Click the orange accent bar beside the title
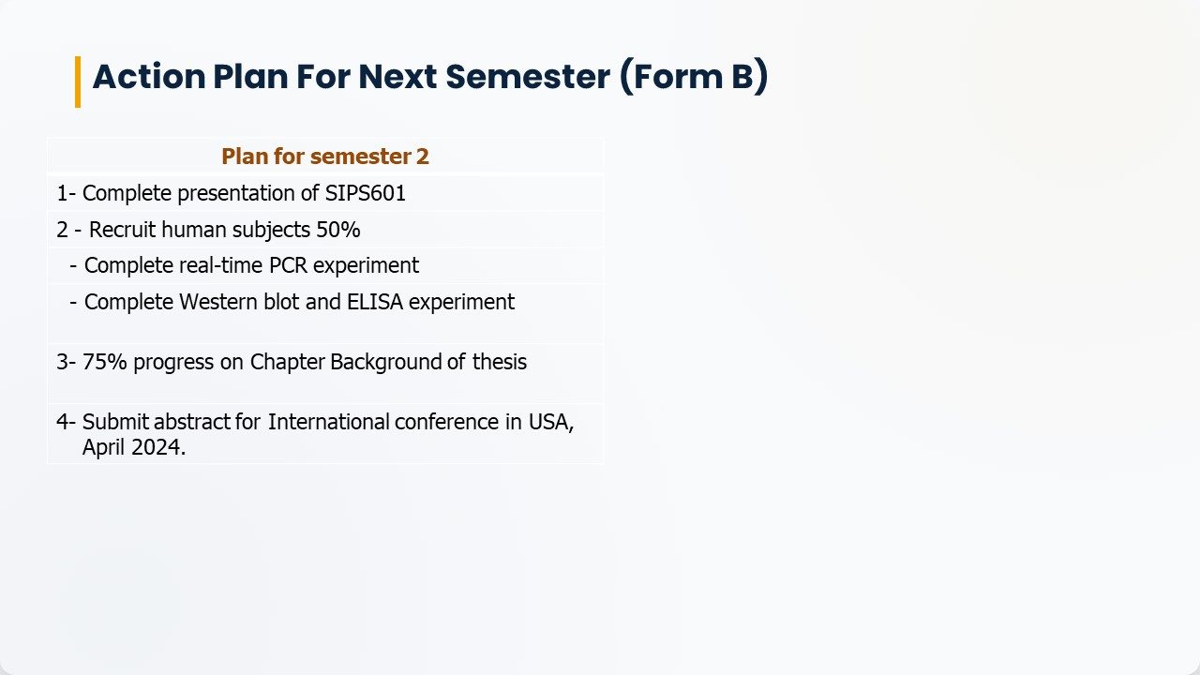Image resolution: width=1200 pixels, height=675 pixels. point(78,82)
